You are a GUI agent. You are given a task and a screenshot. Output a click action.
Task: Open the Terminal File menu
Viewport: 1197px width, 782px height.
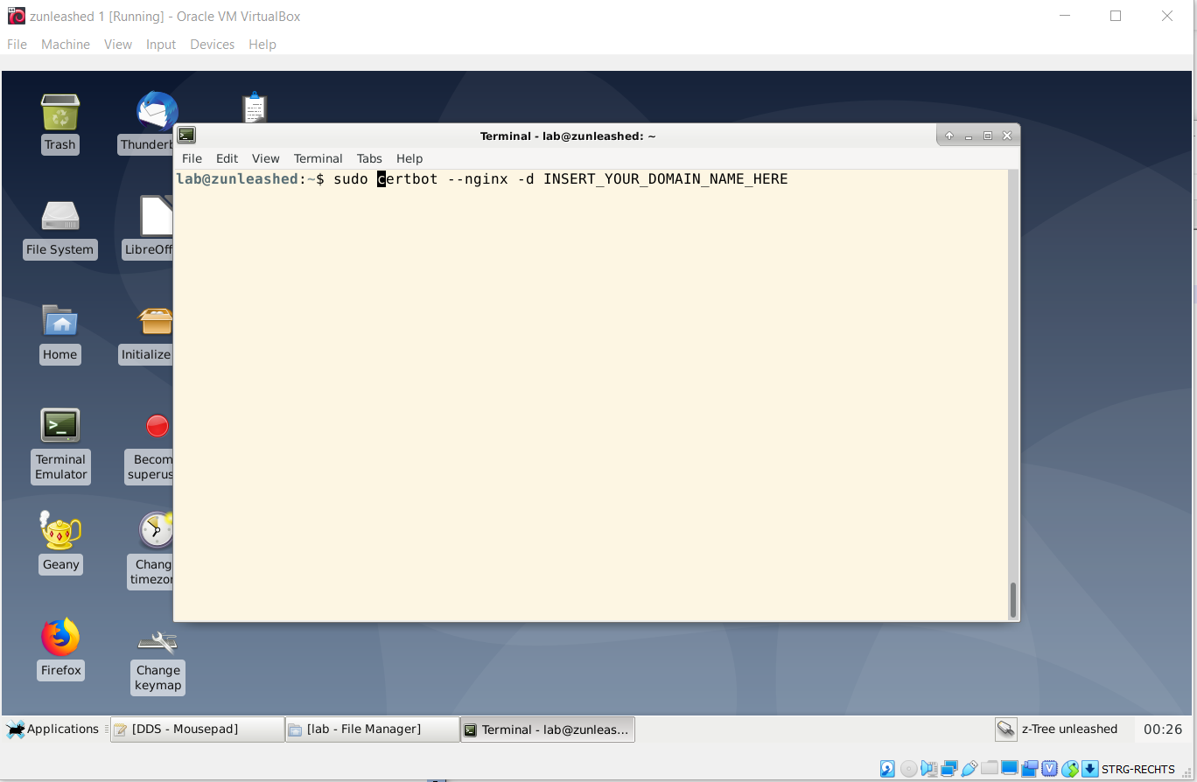pos(192,158)
